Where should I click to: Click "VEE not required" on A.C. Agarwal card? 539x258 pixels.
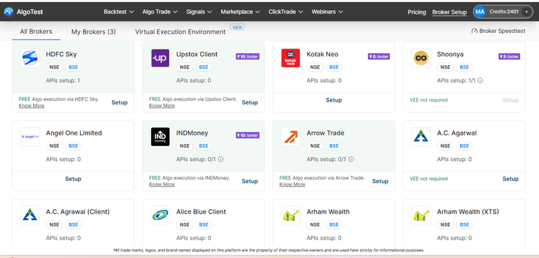click(x=429, y=179)
